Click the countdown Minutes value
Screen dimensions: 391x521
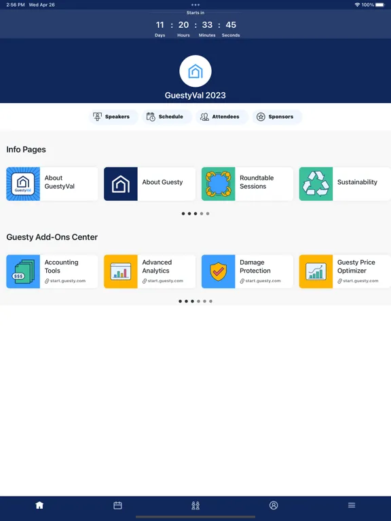(x=207, y=25)
